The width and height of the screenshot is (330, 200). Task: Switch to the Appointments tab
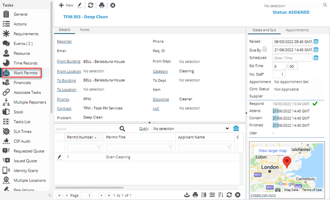tap(297, 30)
